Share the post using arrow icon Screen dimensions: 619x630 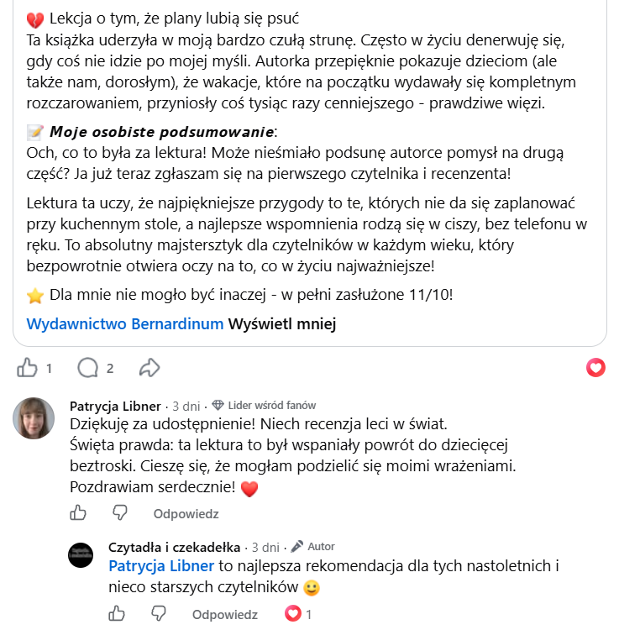(x=150, y=368)
